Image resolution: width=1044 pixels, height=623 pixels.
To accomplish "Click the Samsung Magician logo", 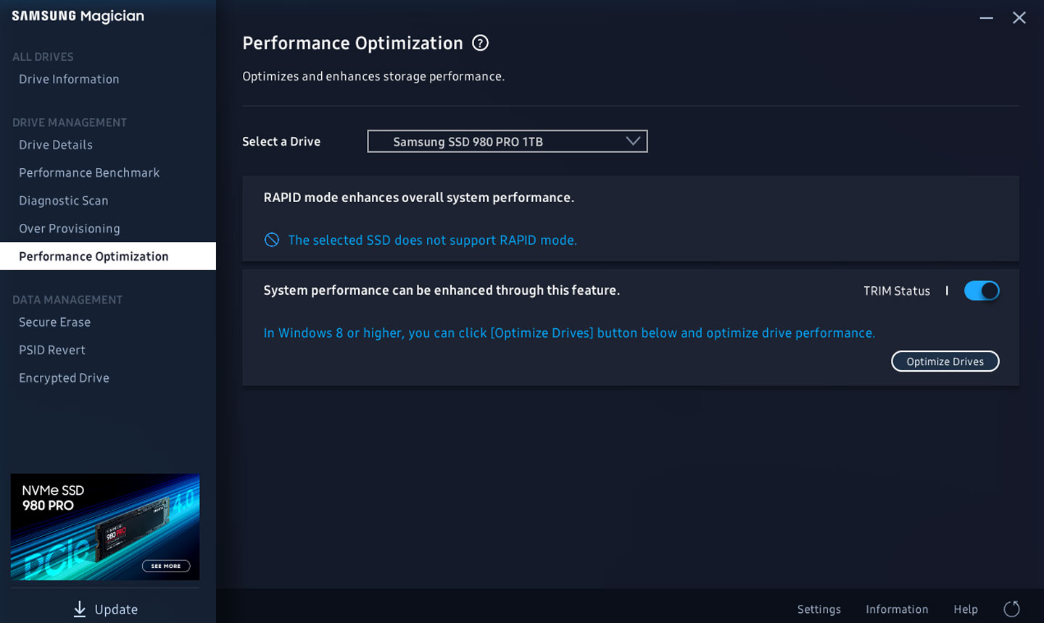I will point(78,16).
